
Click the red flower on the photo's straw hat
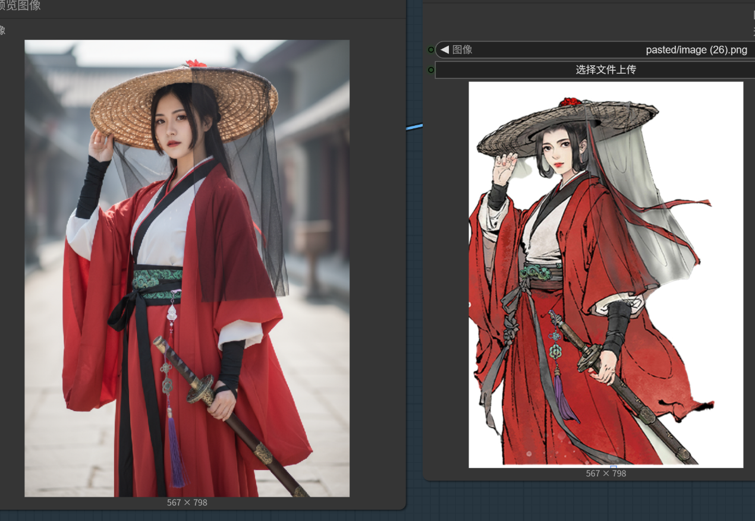(x=194, y=63)
